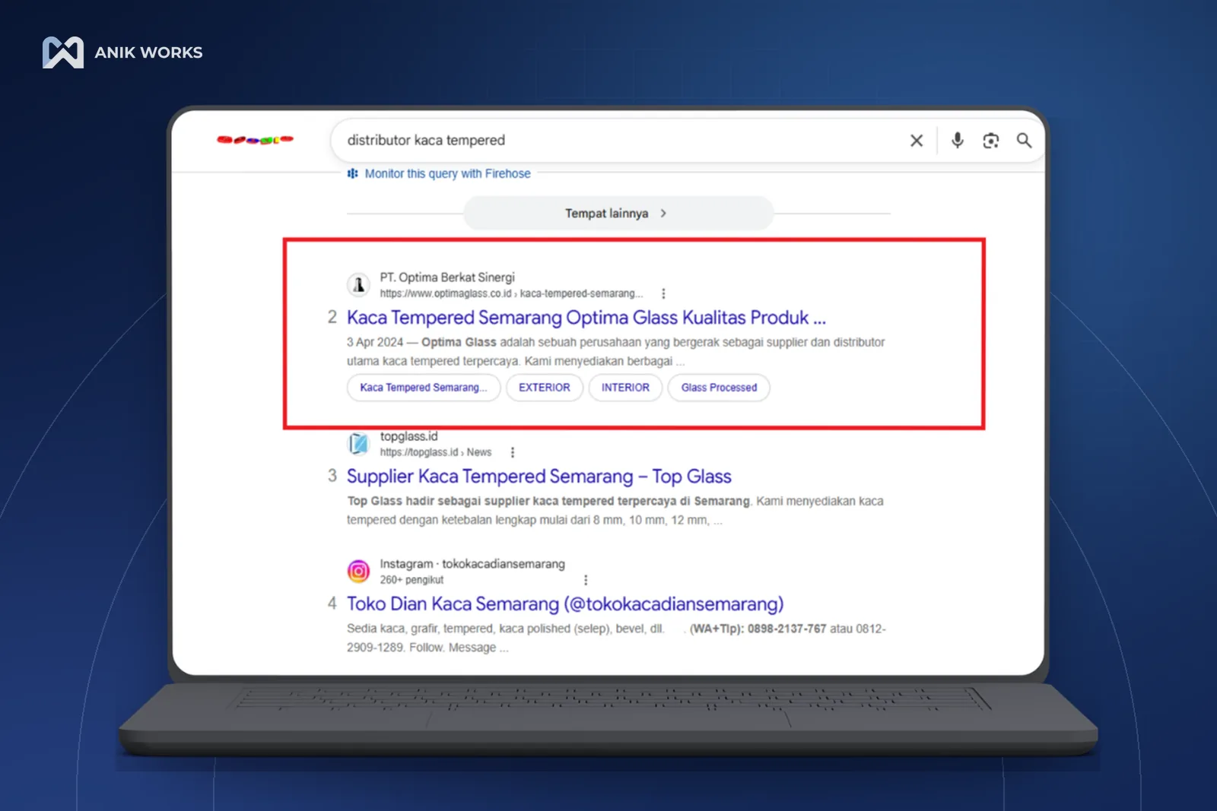
Task: Click the 'ANIK WORKS' brand text
Action: click(x=148, y=52)
